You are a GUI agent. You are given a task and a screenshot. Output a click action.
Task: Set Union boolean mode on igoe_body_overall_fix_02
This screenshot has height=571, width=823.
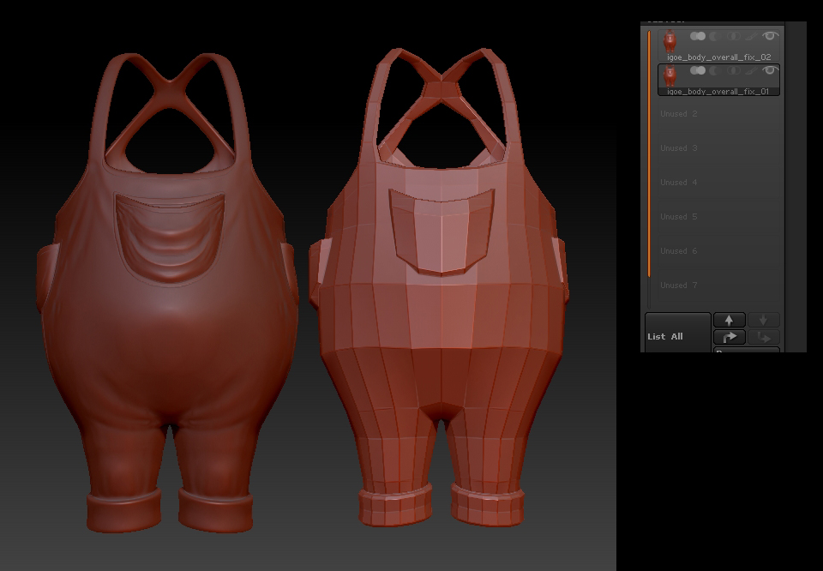point(699,37)
